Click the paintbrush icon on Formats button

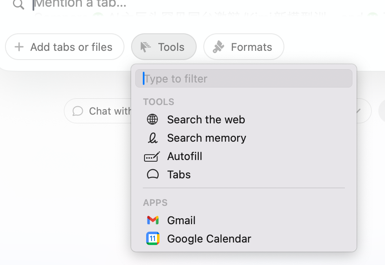[218, 47]
